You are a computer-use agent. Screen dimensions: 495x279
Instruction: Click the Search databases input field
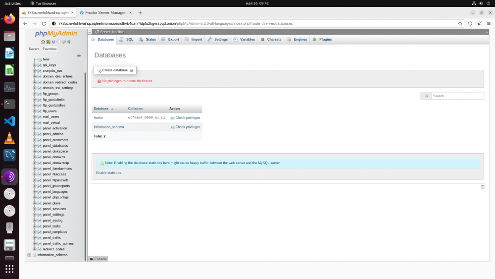coord(457,96)
